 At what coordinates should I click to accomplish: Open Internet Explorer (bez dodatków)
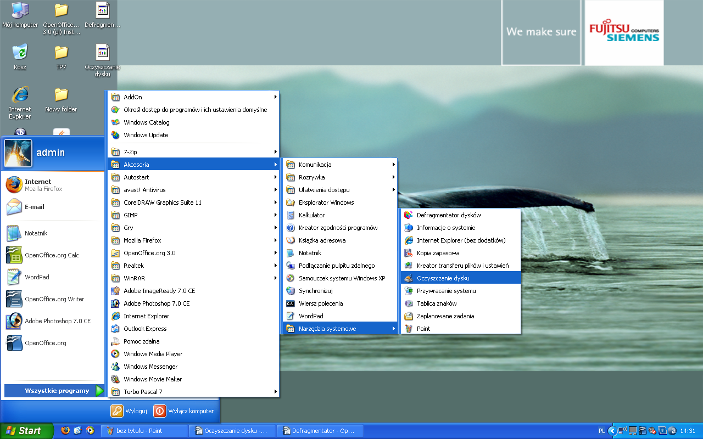(x=460, y=240)
